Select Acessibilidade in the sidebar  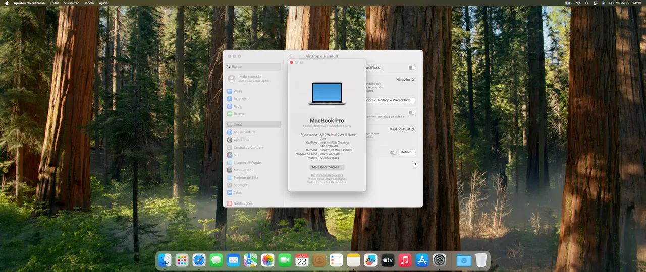(253, 132)
